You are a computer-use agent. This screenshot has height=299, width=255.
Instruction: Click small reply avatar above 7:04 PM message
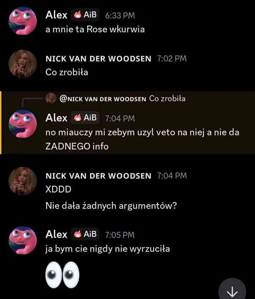[x=51, y=99]
